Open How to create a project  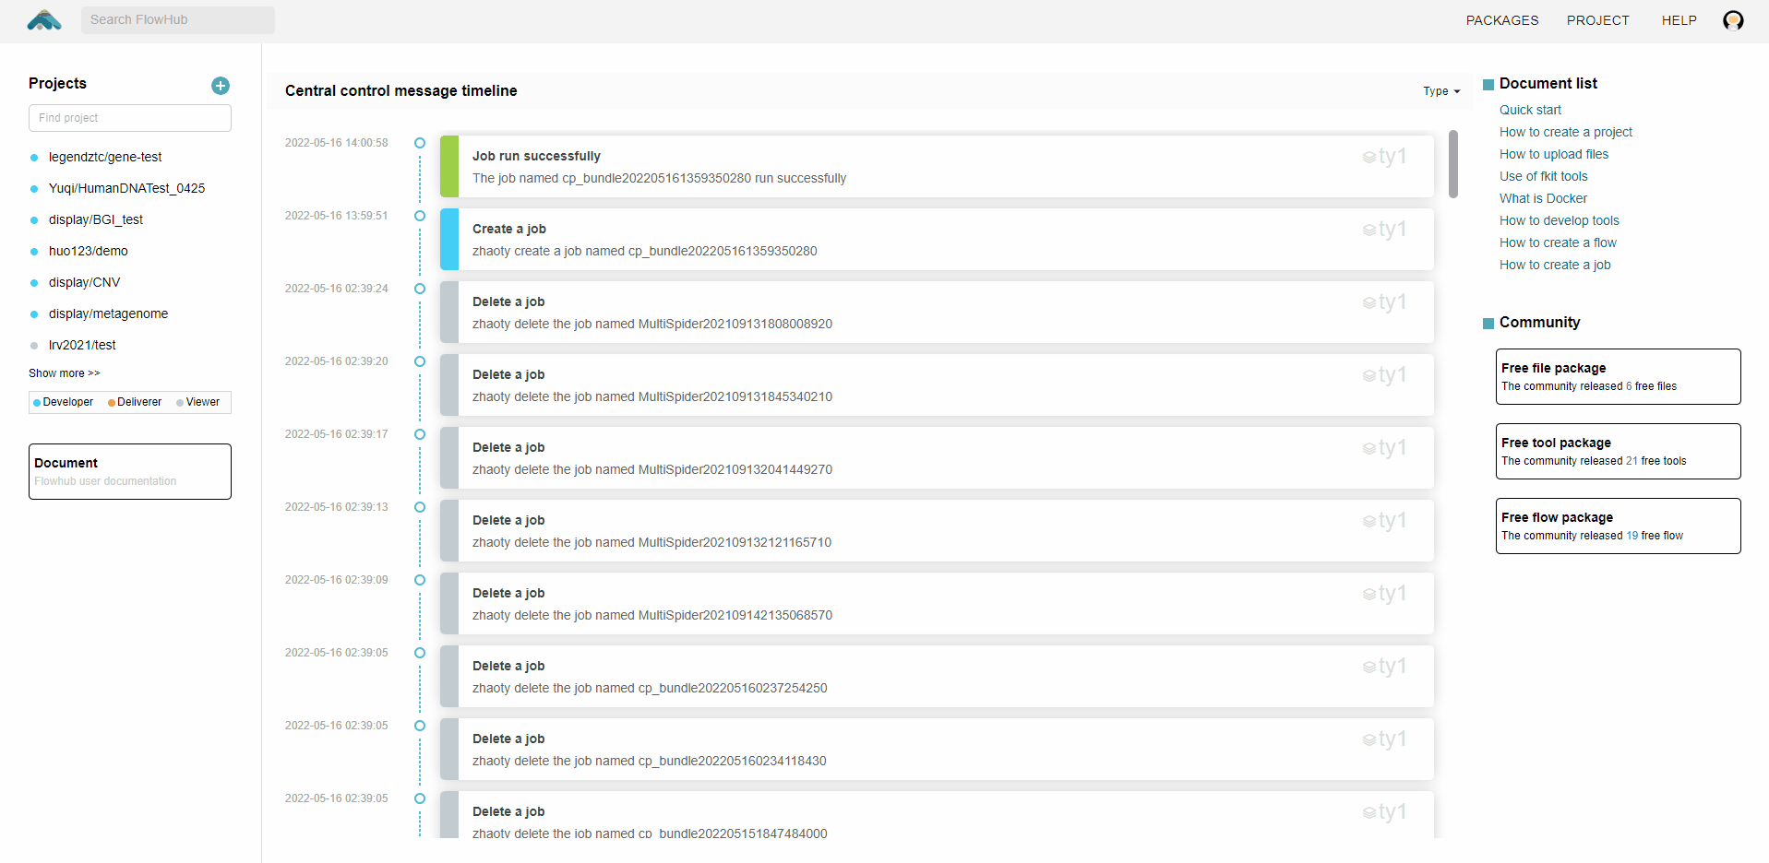pos(1566,132)
